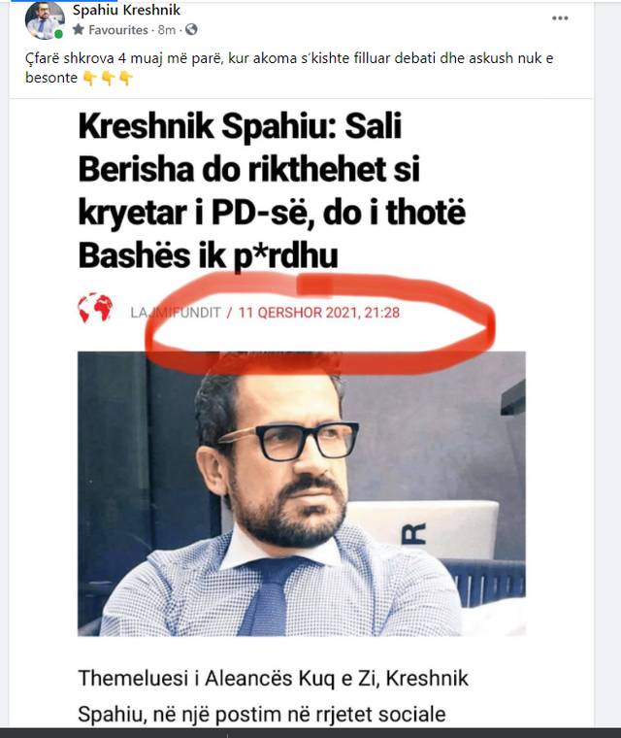Click the first pointing-down hand emoji
The height and width of the screenshot is (738, 621).
click(89, 78)
